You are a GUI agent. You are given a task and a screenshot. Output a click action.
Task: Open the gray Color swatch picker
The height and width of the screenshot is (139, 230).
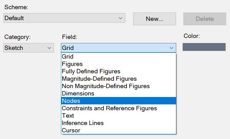[204, 47]
